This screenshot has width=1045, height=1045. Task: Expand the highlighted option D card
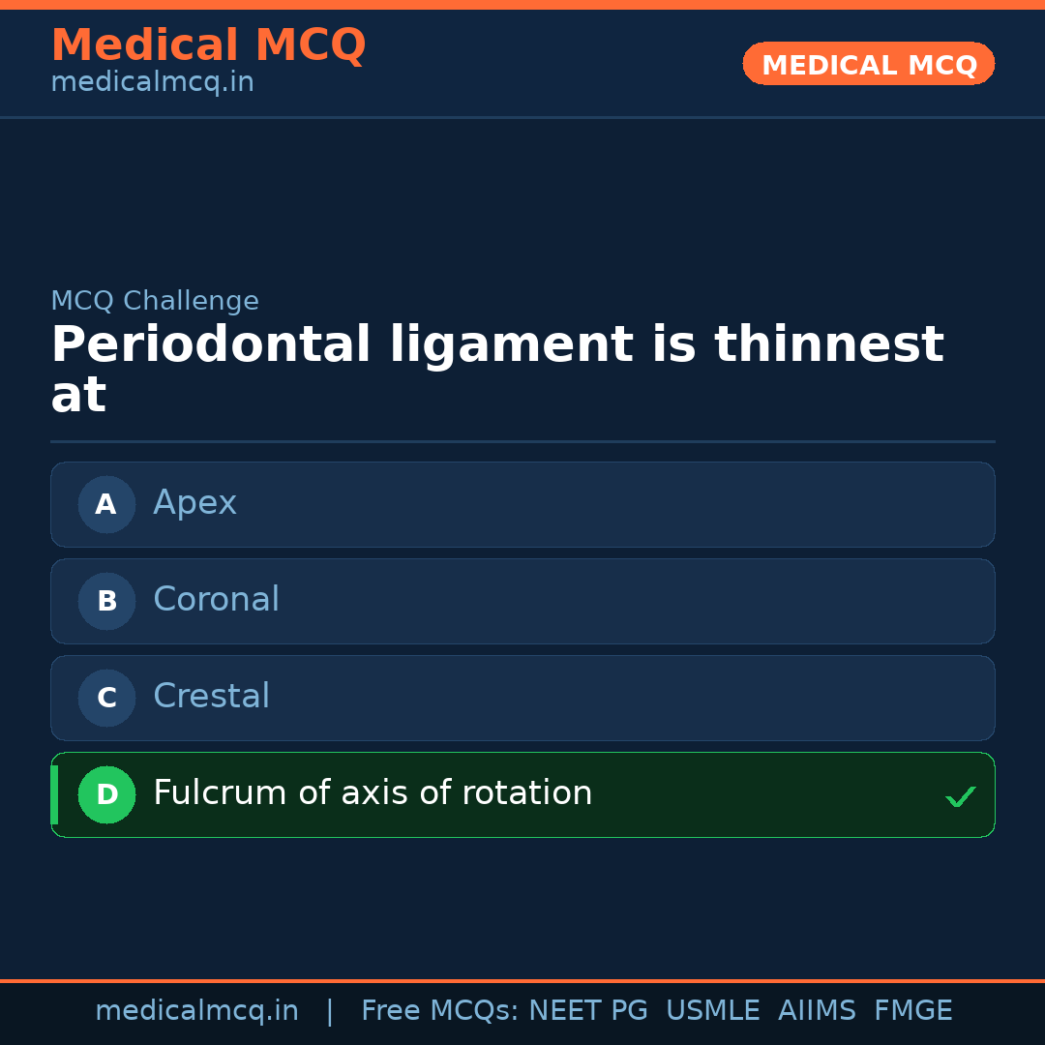[522, 794]
